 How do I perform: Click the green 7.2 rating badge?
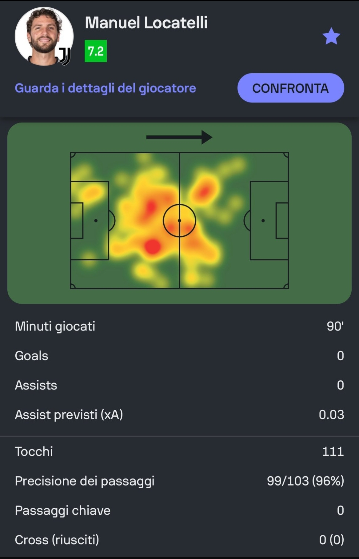[96, 51]
